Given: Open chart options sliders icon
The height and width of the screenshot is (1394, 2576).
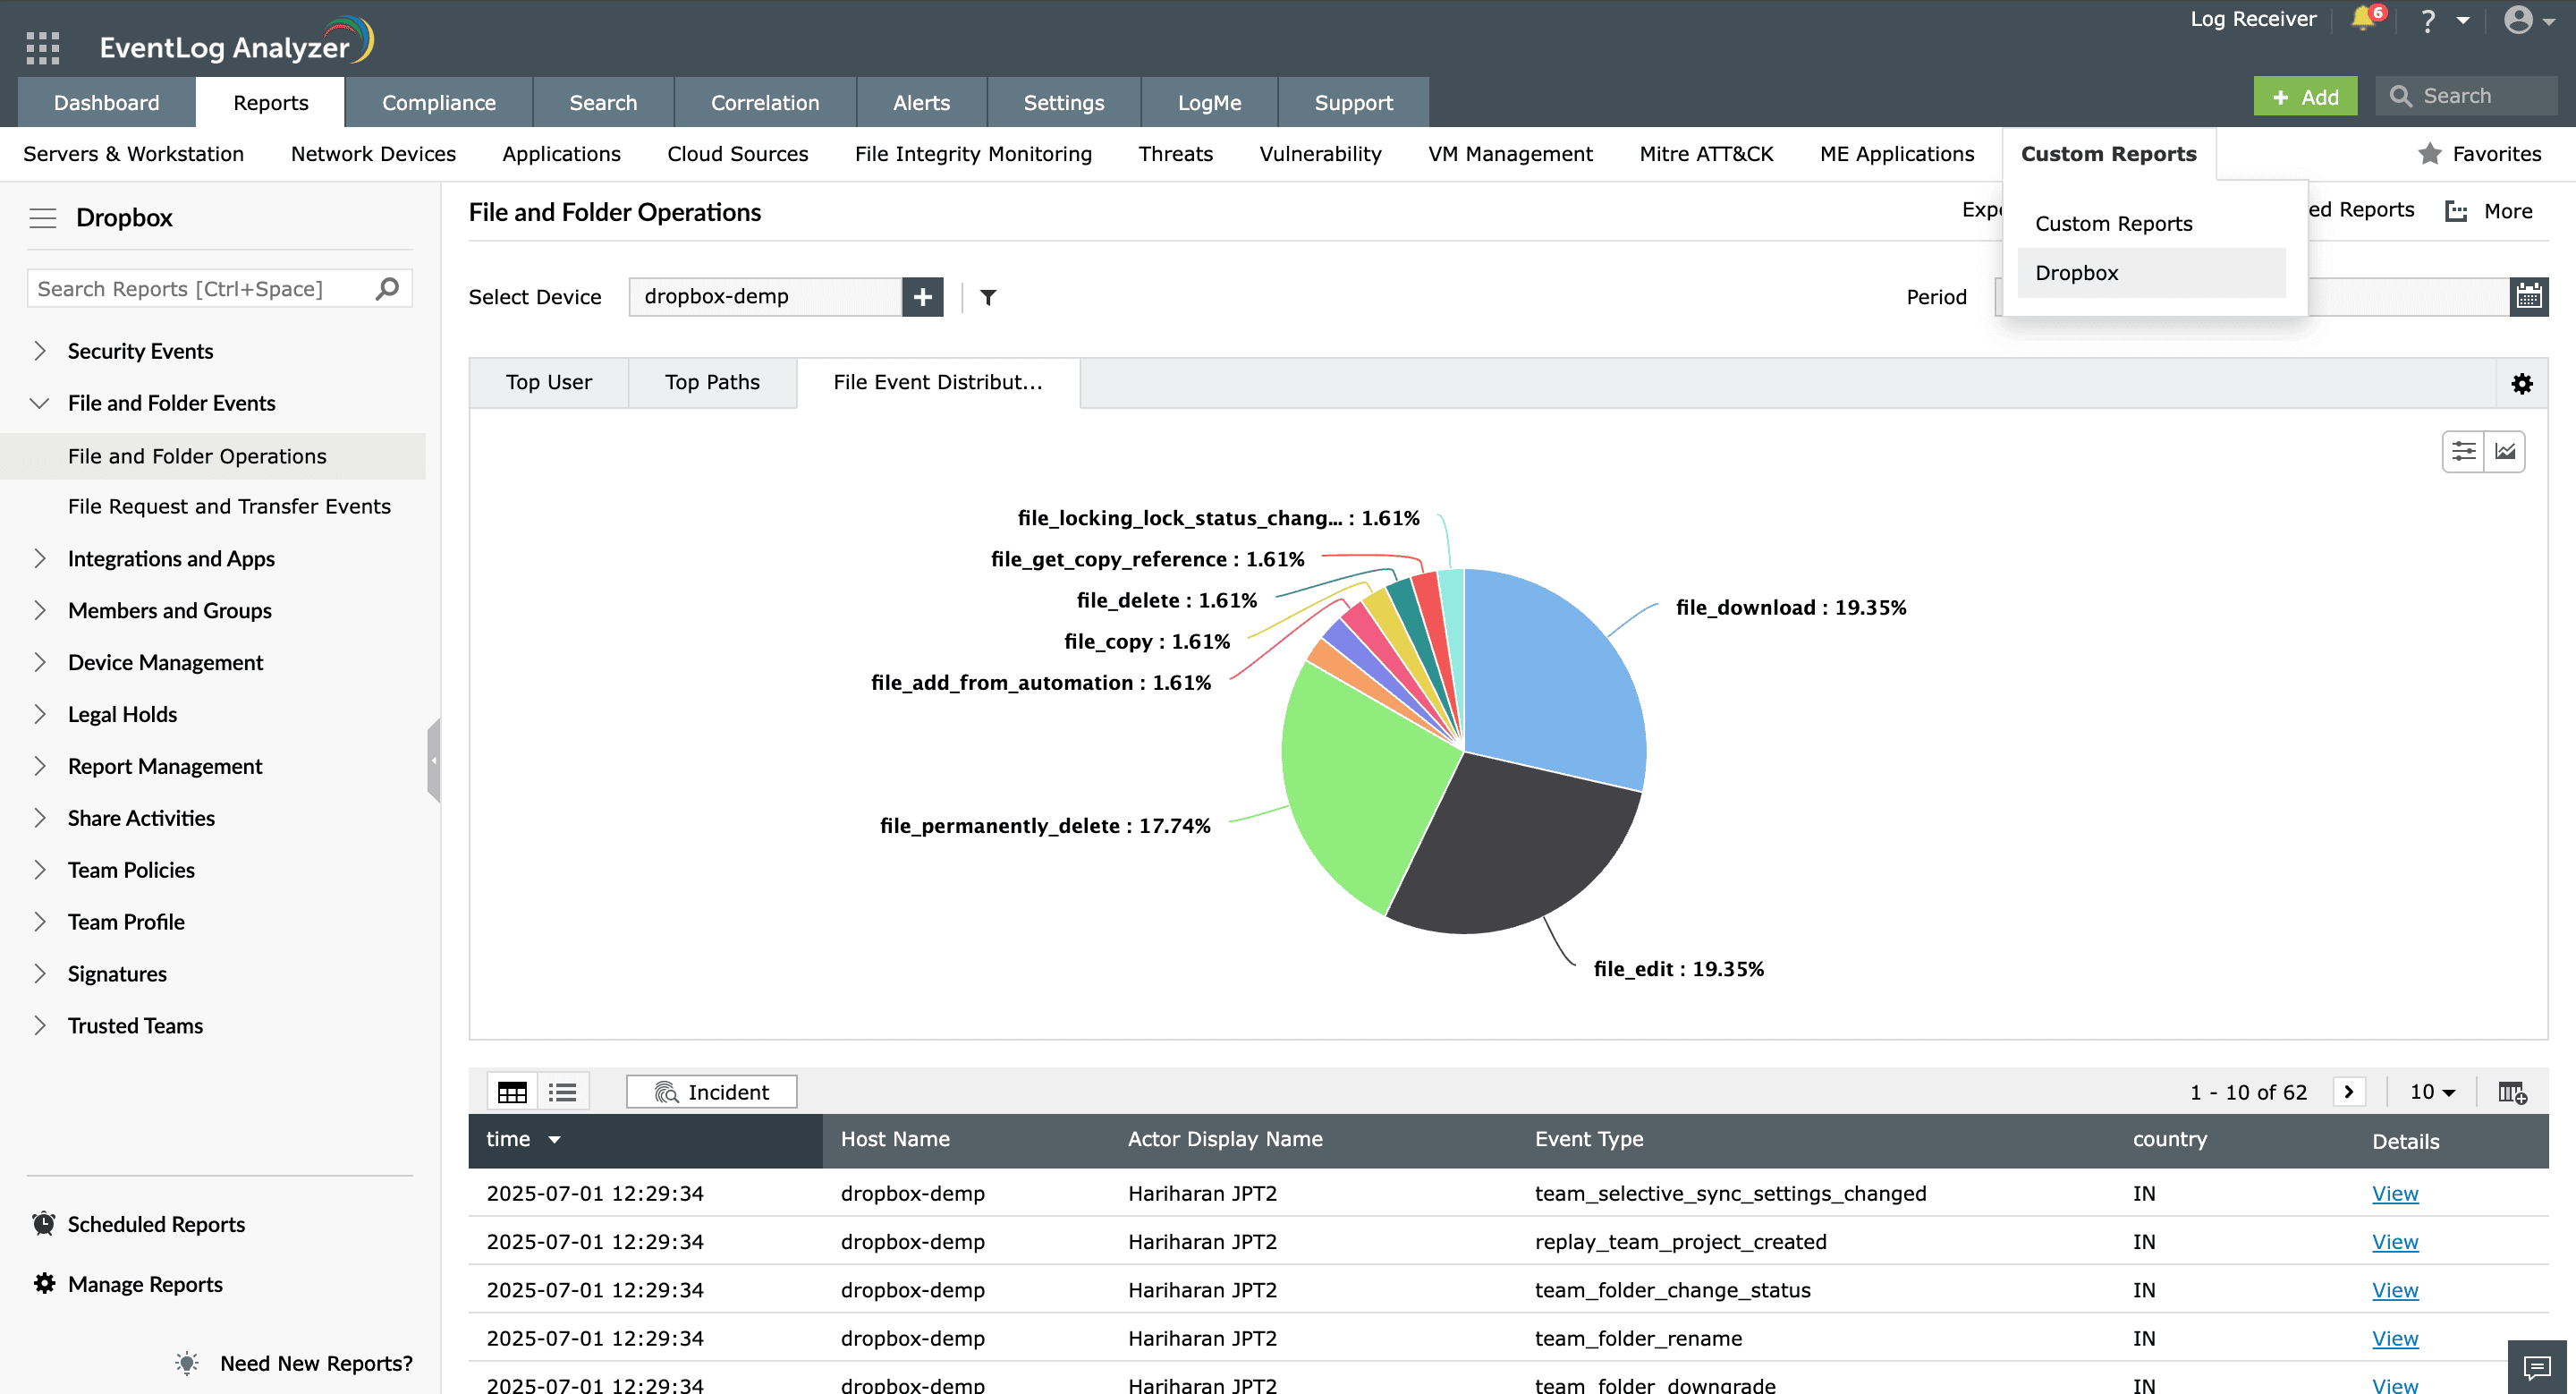Looking at the screenshot, I should 2463,452.
